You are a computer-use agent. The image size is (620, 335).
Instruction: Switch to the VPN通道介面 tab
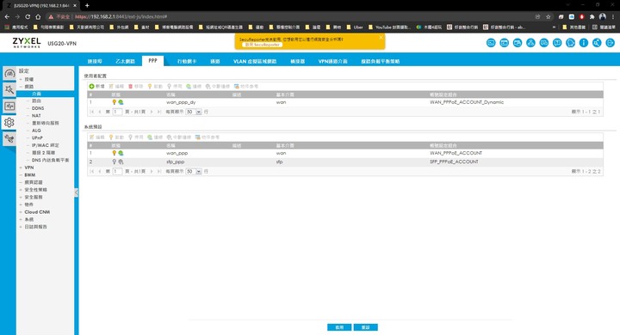[x=332, y=61]
